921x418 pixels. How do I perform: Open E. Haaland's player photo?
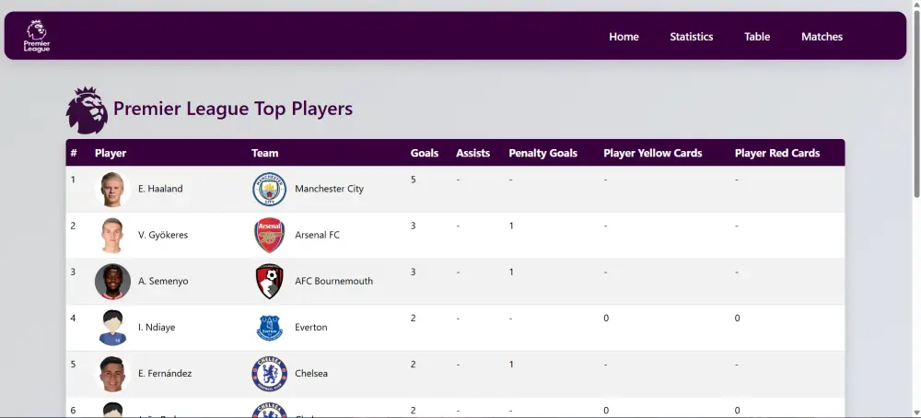pos(112,189)
